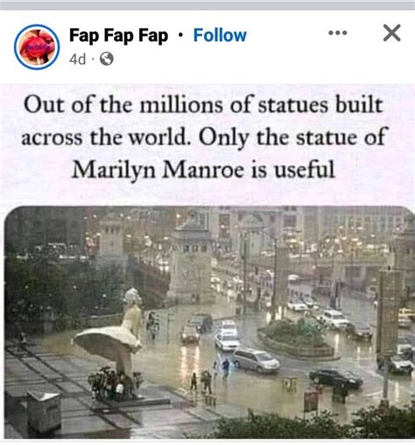Screen dimensions: 415x445
Task: Follow the Fap Fap Fap page
Action: (220, 35)
